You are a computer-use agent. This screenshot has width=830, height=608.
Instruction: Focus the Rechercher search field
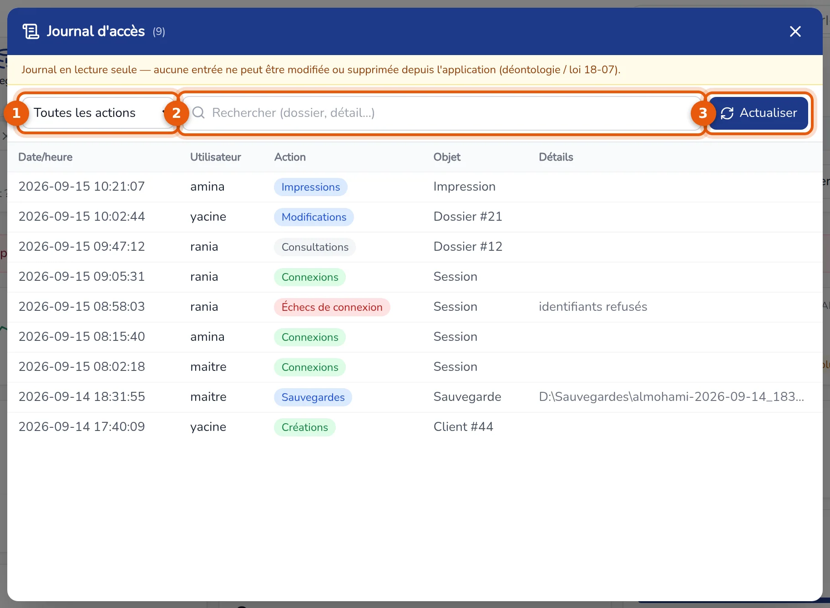tap(442, 113)
